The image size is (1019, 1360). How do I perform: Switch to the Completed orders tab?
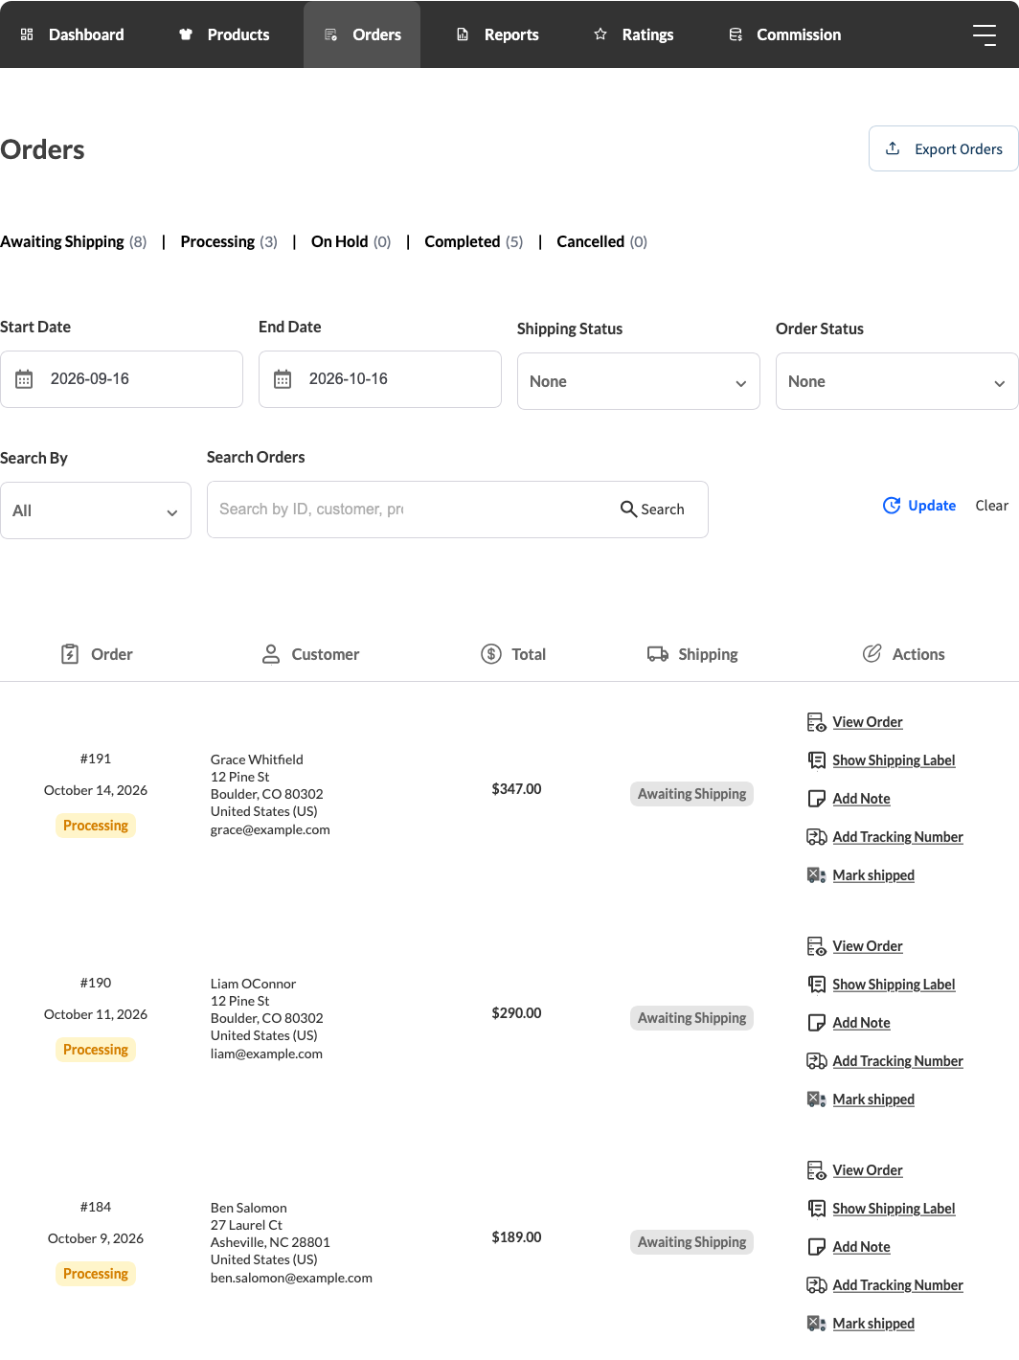474,241
